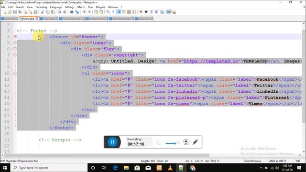Image resolution: width=306 pixels, height=172 pixels.
Task: Click the scroll-right arrow of the horizontal scrollbar
Action: (x=300, y=155)
